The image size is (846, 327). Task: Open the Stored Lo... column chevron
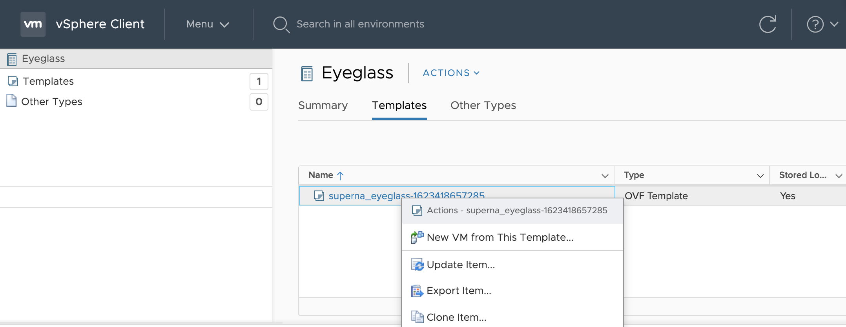(839, 176)
